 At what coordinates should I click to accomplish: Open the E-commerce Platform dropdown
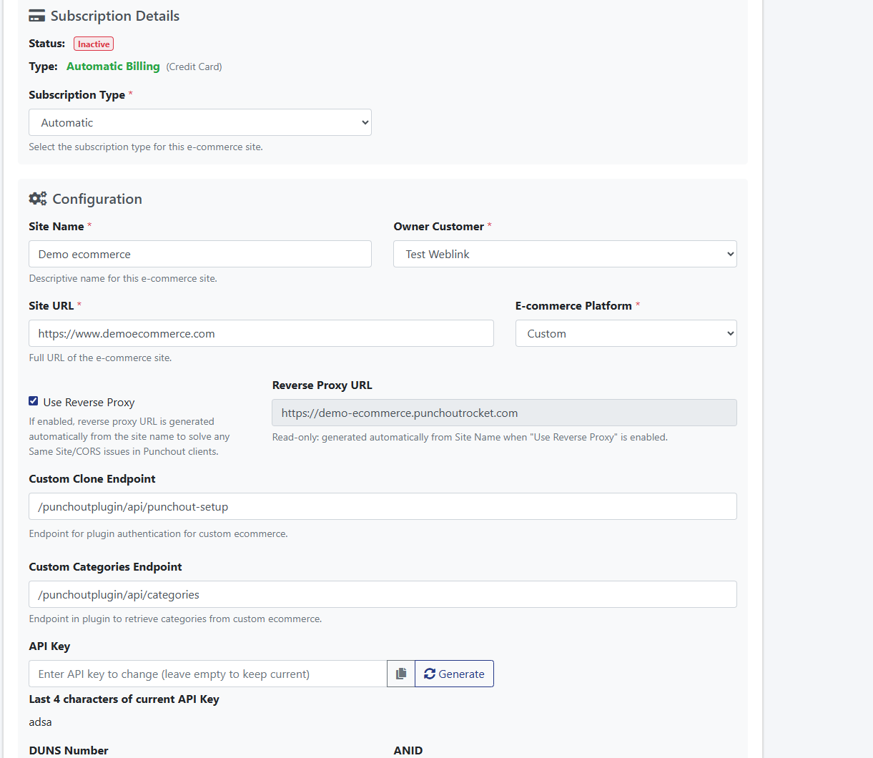point(626,333)
